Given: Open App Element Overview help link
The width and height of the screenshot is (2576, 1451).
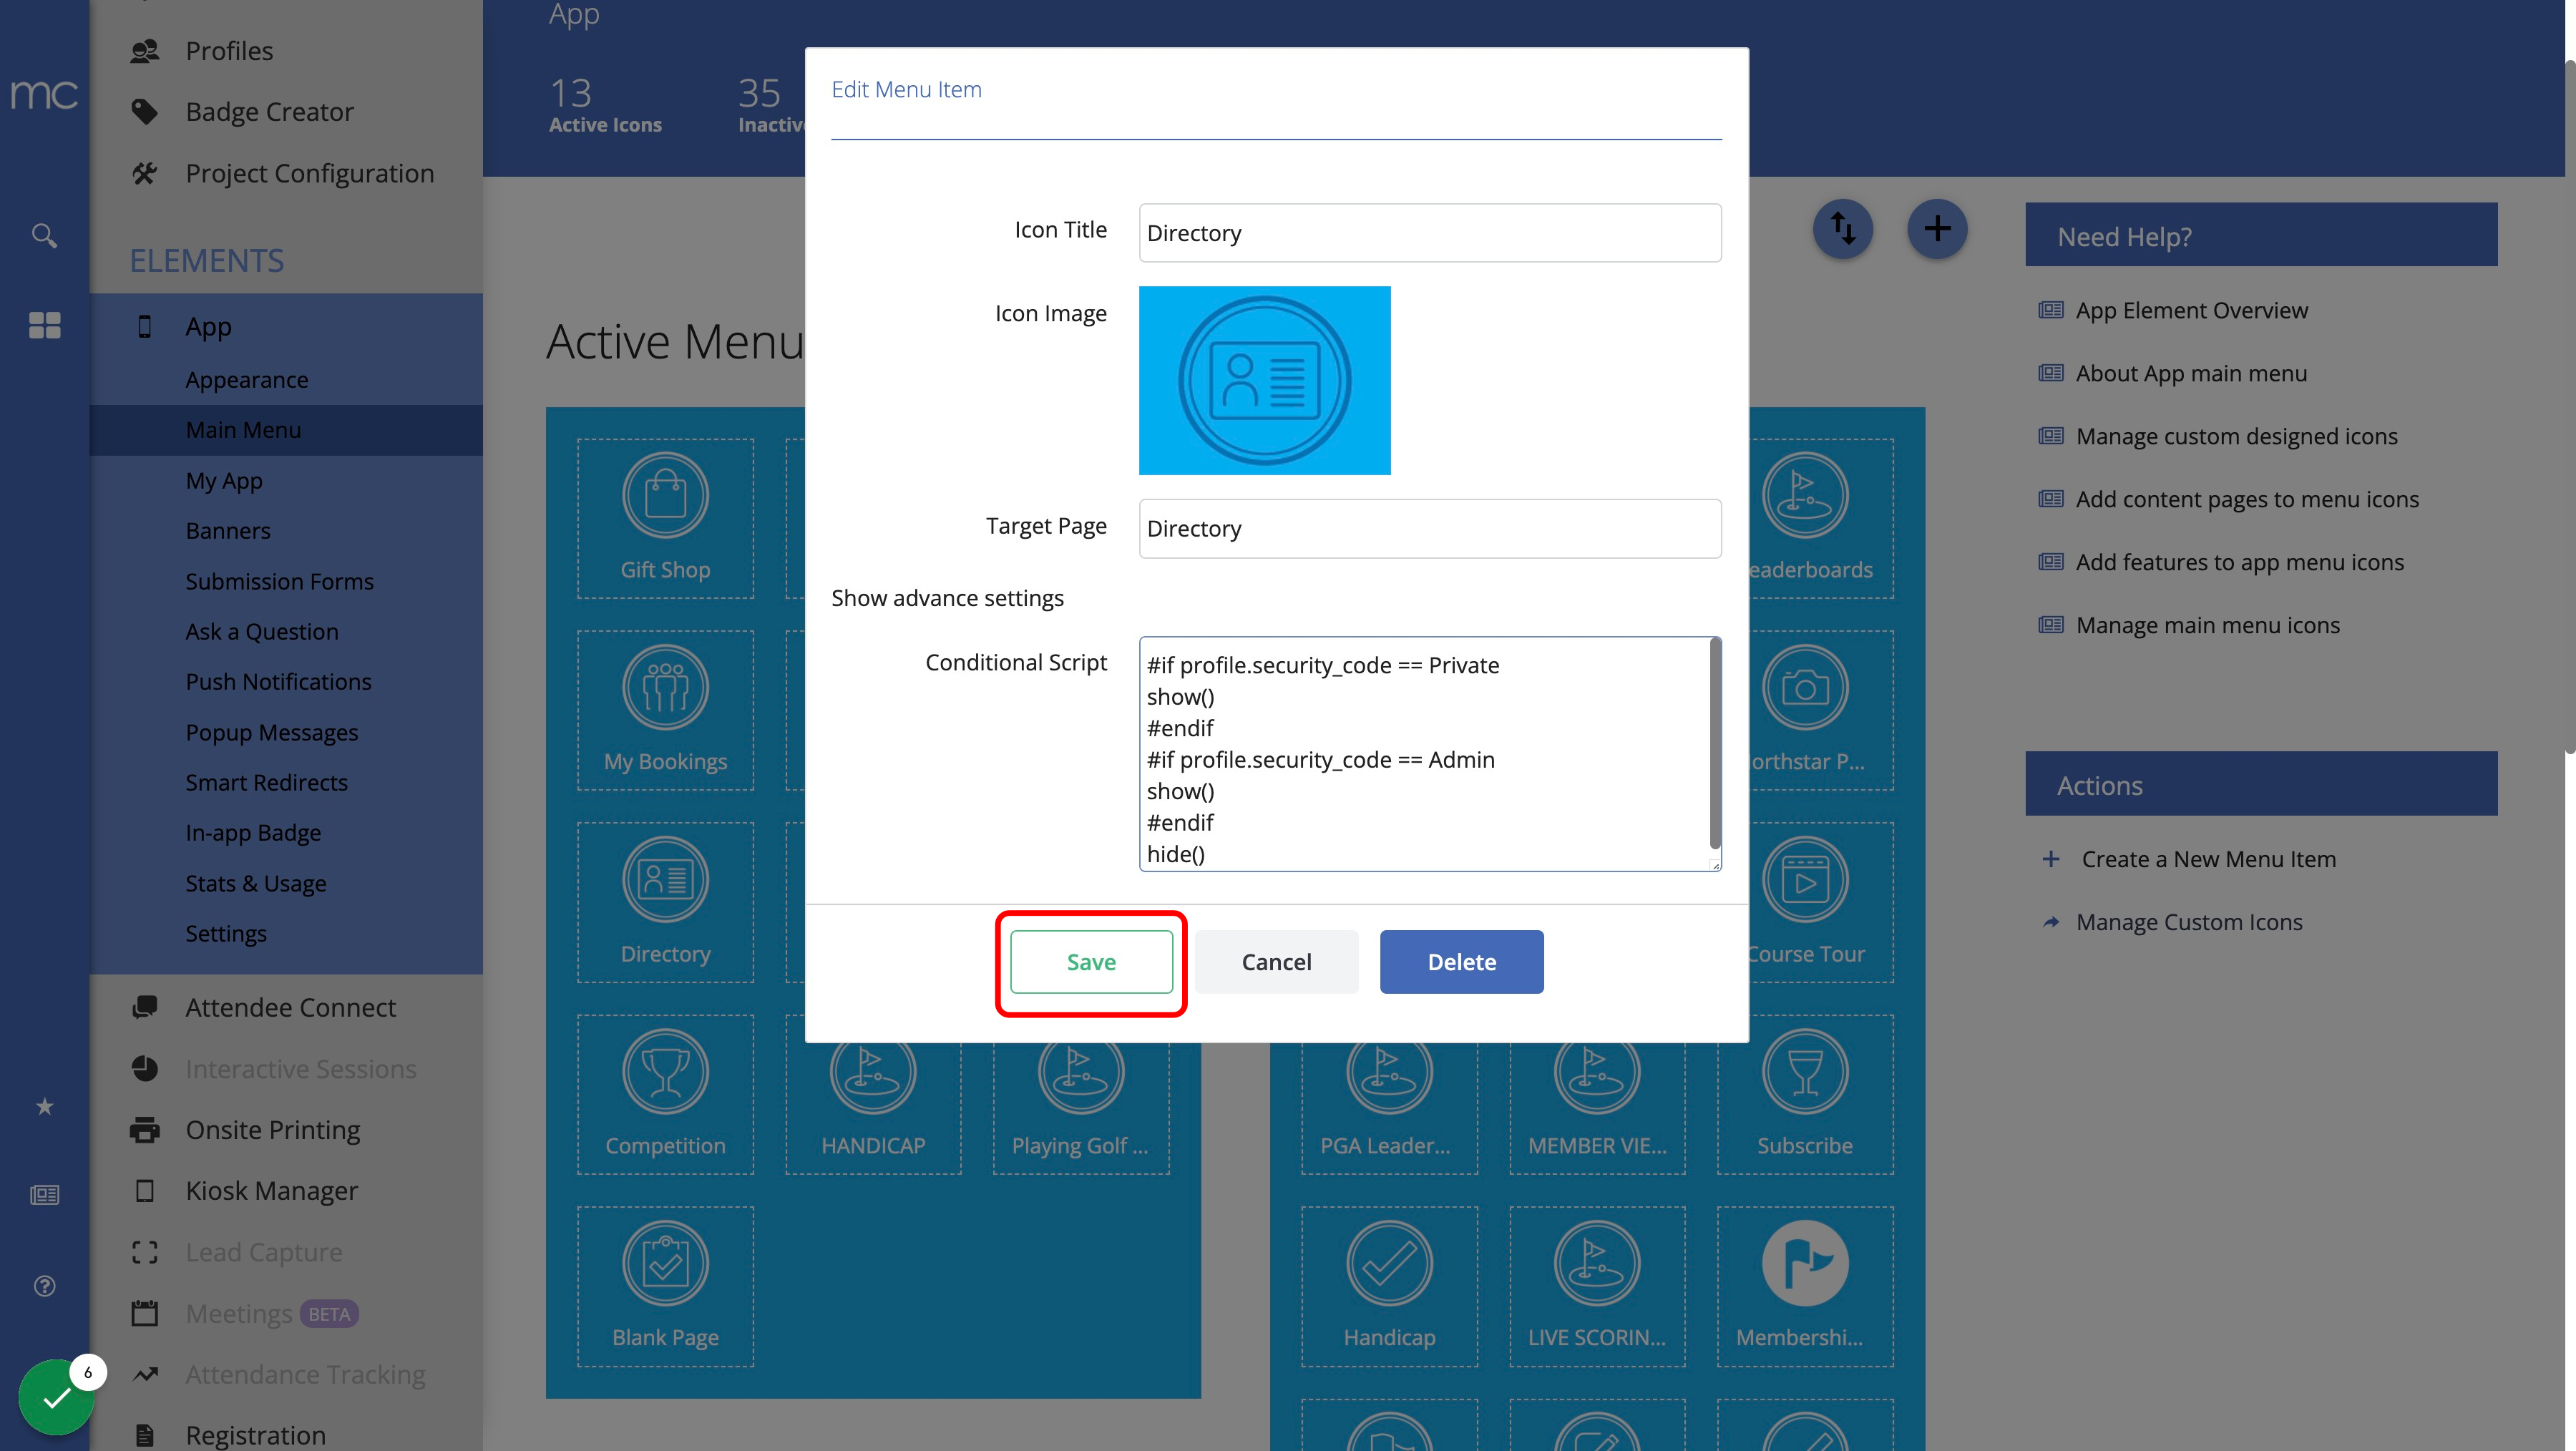Looking at the screenshot, I should click(x=2191, y=310).
